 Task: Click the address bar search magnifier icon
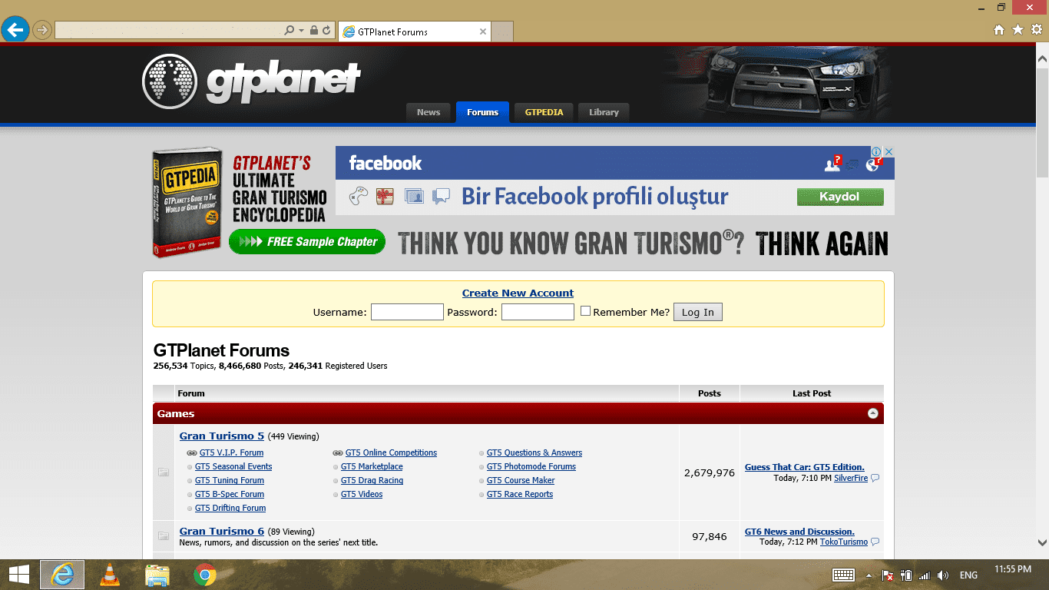289,31
